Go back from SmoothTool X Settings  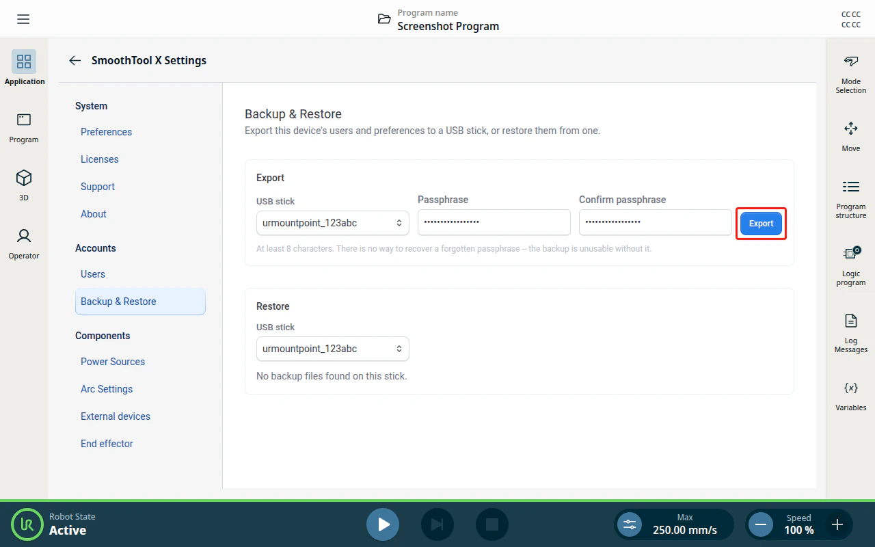[75, 60]
